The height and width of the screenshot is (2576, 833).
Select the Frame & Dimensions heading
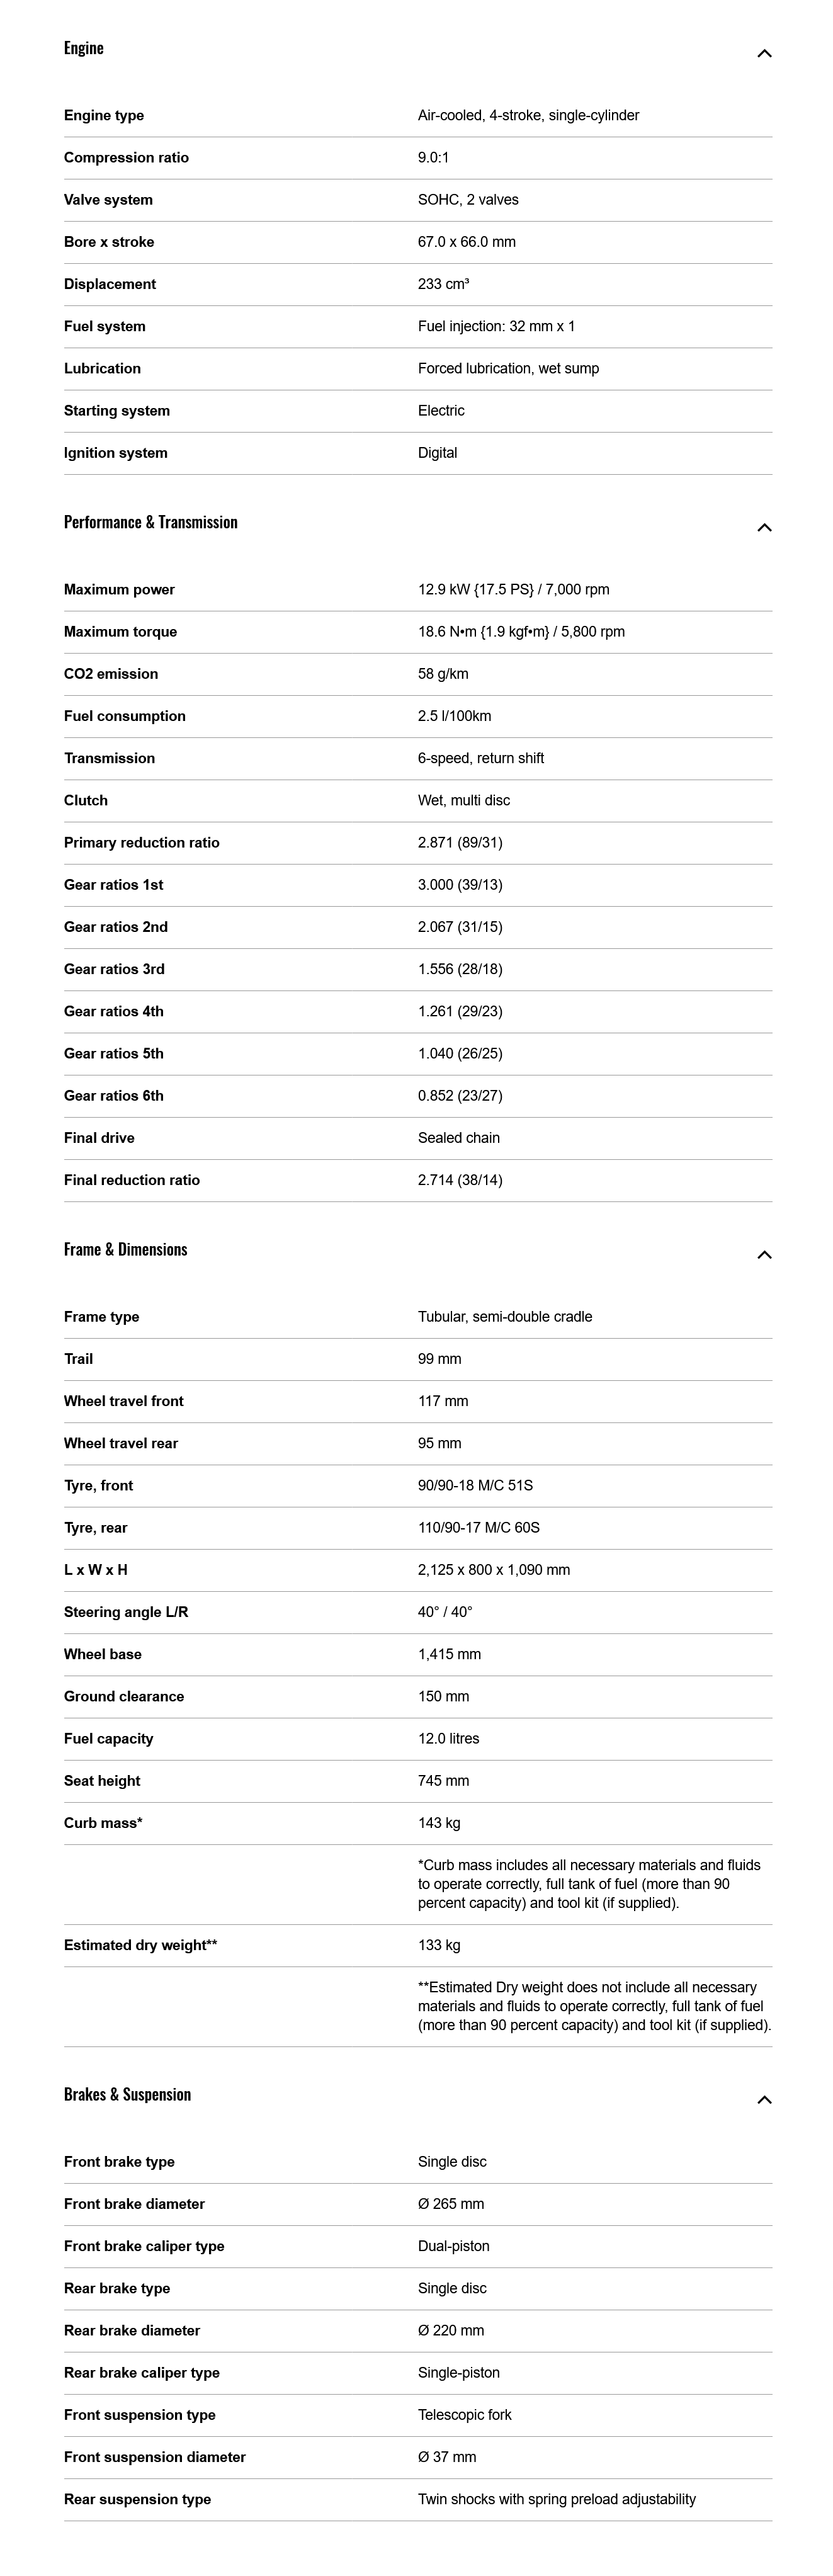click(x=126, y=1249)
